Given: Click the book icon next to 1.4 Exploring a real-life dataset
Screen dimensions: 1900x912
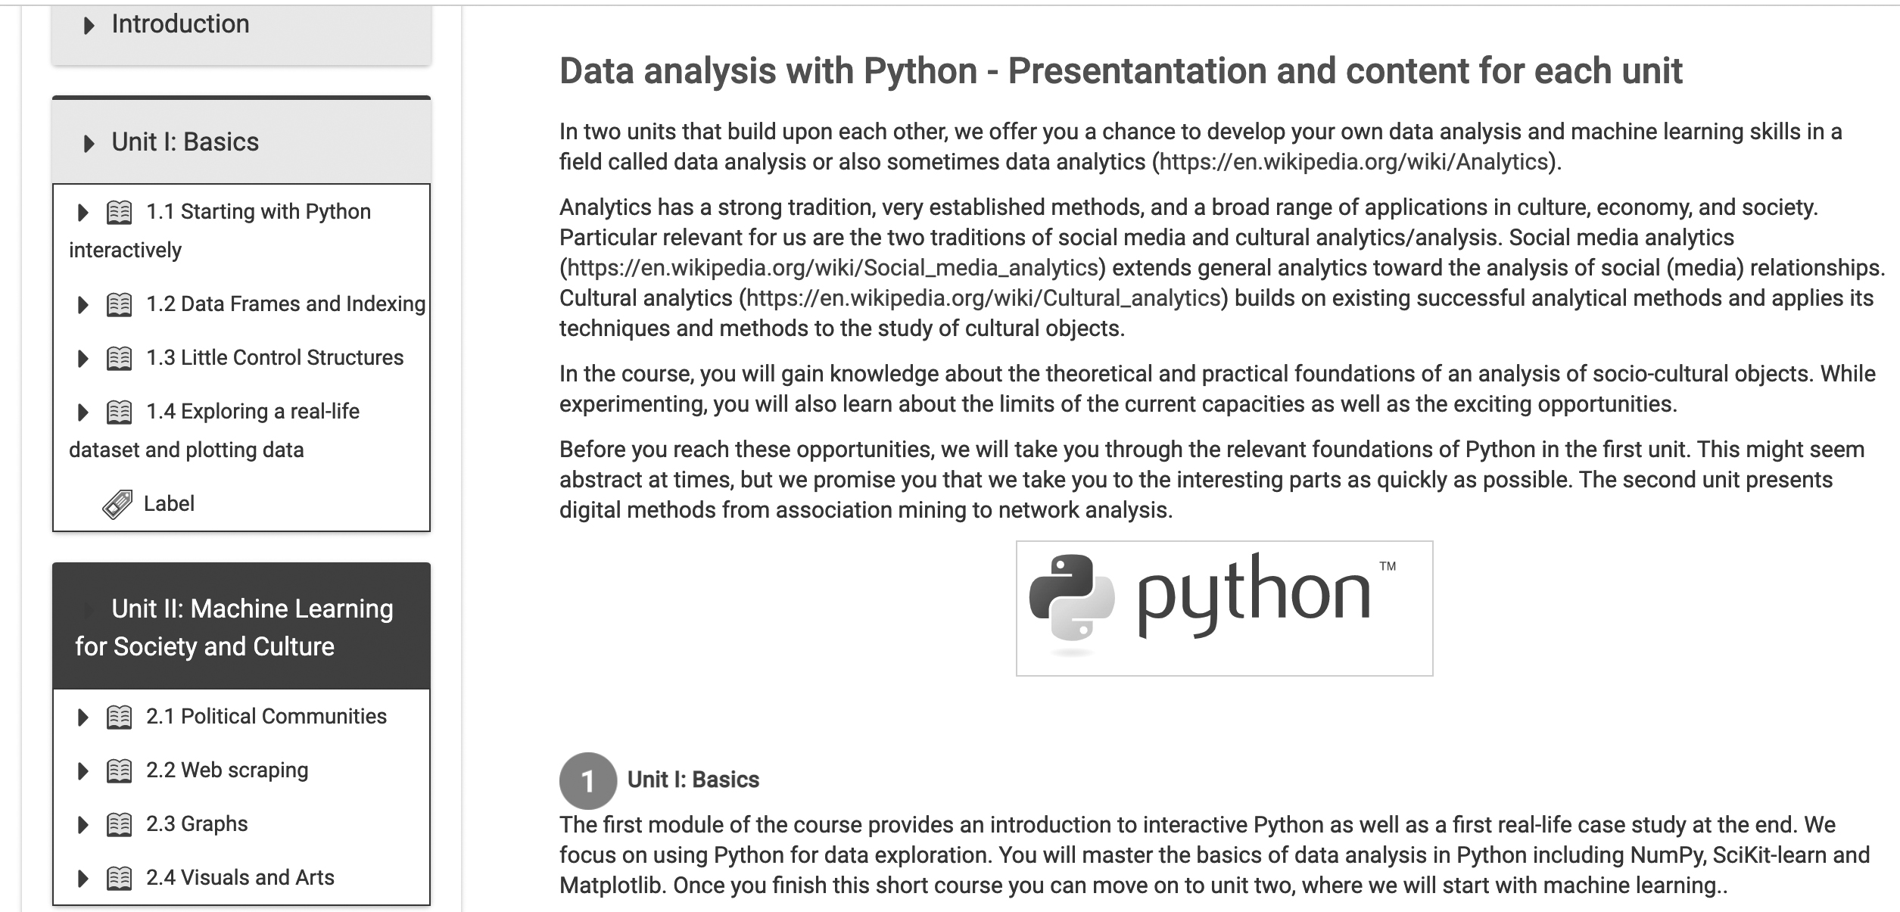Looking at the screenshot, I should [x=121, y=412].
